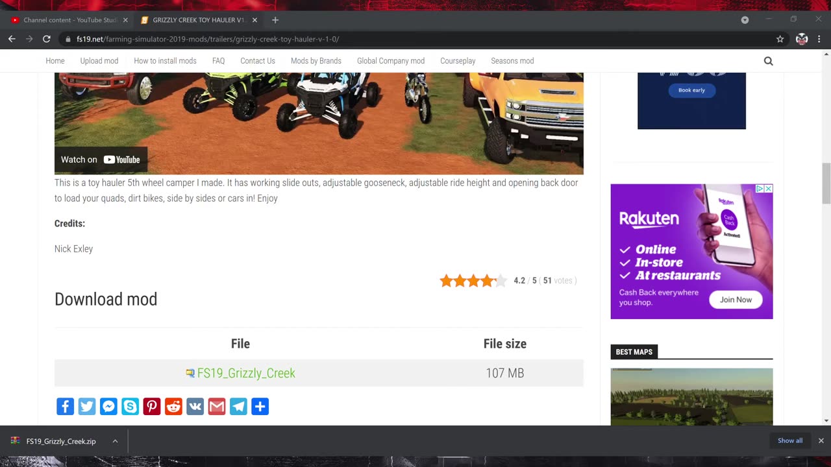This screenshot has height=467, width=831.
Task: Bookmark this page with the star icon
Action: coord(780,39)
